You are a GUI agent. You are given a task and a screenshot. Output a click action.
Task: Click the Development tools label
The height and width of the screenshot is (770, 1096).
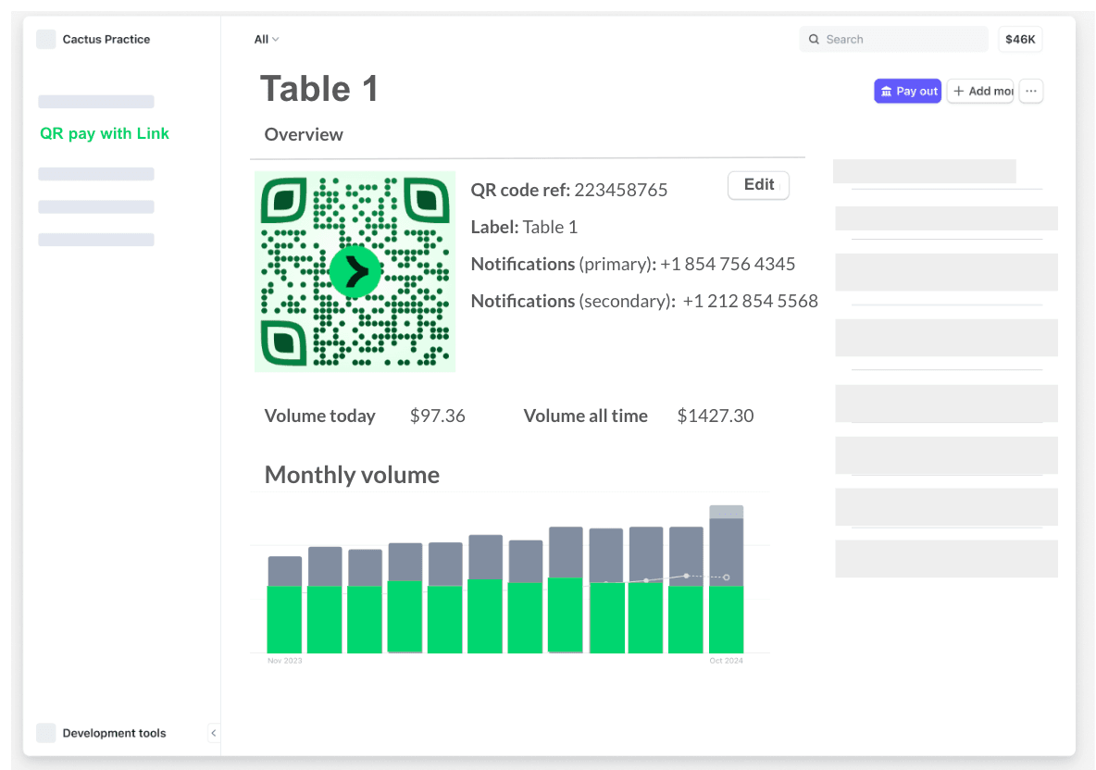pos(114,733)
